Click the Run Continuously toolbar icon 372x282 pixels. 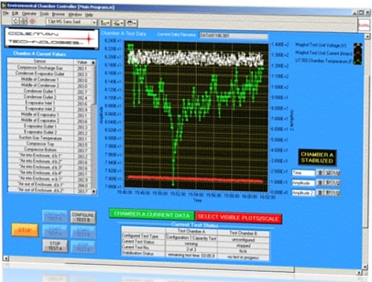point(24,22)
